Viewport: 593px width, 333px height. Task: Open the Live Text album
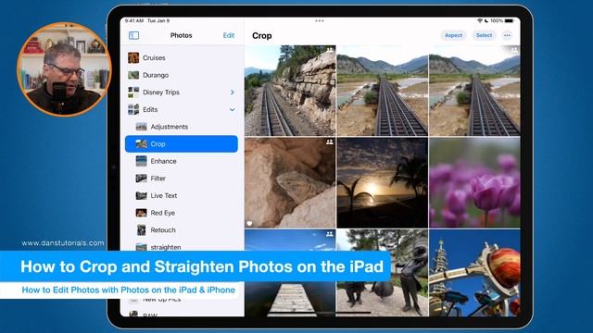pos(182,195)
